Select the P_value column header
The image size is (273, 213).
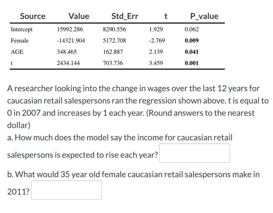click(x=204, y=16)
